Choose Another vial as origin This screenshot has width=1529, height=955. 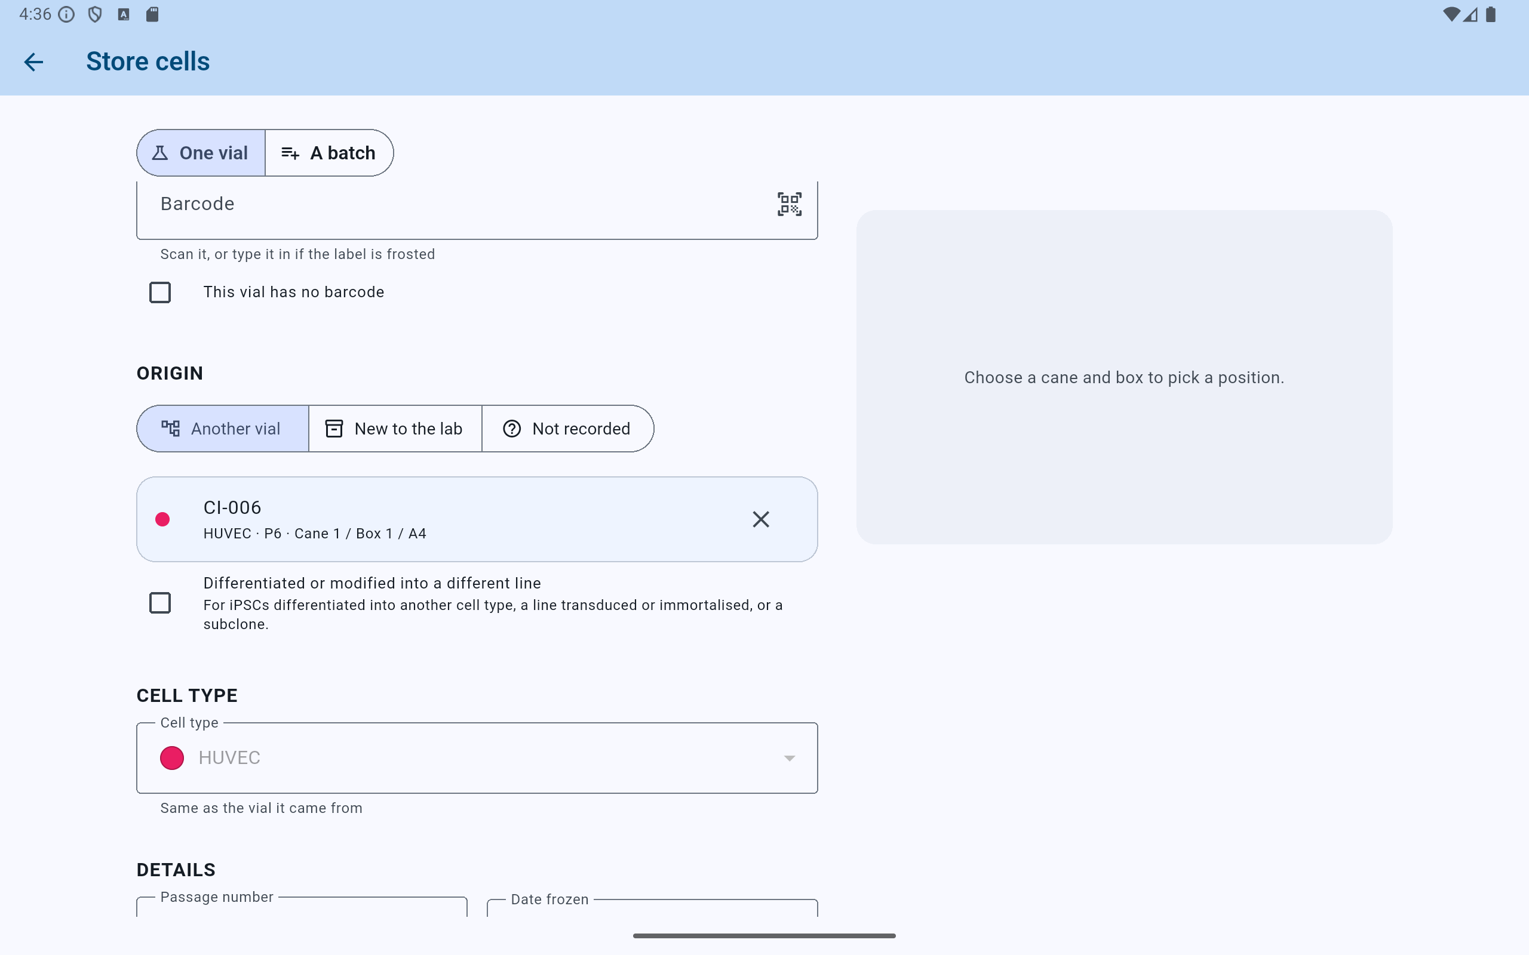(x=222, y=429)
